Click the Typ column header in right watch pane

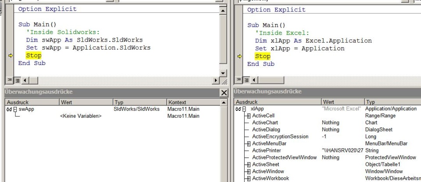[393, 102]
